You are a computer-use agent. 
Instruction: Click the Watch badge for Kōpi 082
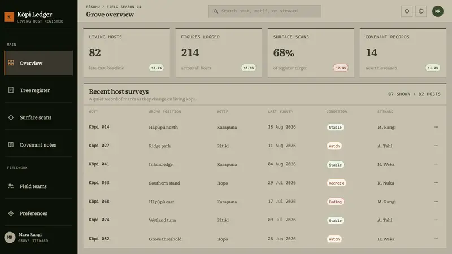point(334,239)
